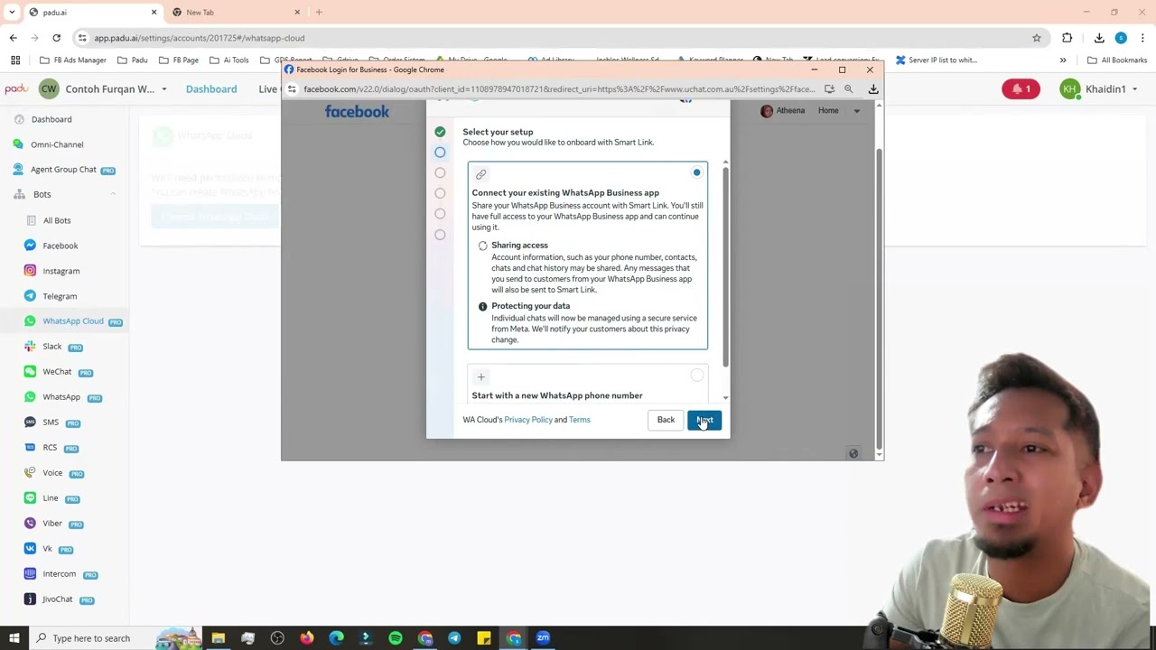Open the Vk channel icon
The height and width of the screenshot is (650, 1156).
[x=30, y=549]
